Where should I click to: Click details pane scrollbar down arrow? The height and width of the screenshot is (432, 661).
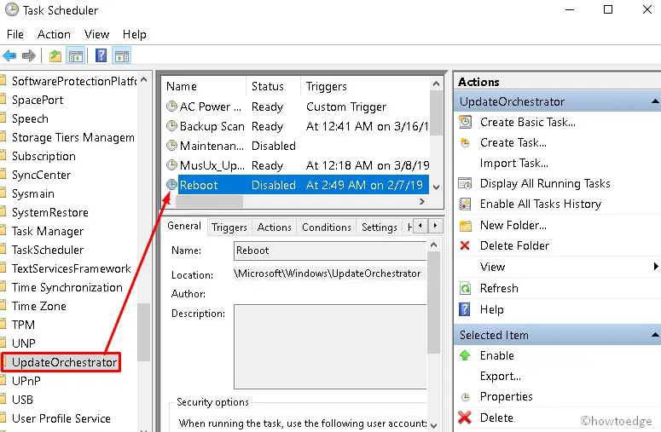pos(434,425)
